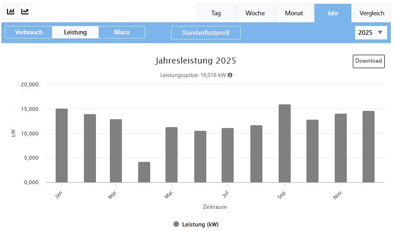Select the Bilanz view toggle
Screen dimensions: 395x231
pos(121,32)
